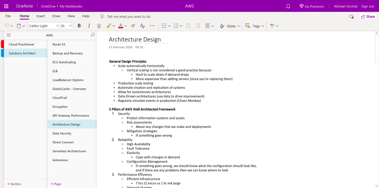Switch to the Home tab
This screenshot has height=188, width=379.
pos(24,16)
